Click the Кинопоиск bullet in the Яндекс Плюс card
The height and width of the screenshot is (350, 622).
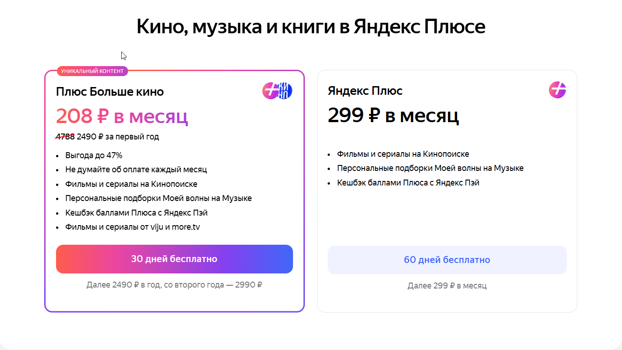[x=403, y=154]
